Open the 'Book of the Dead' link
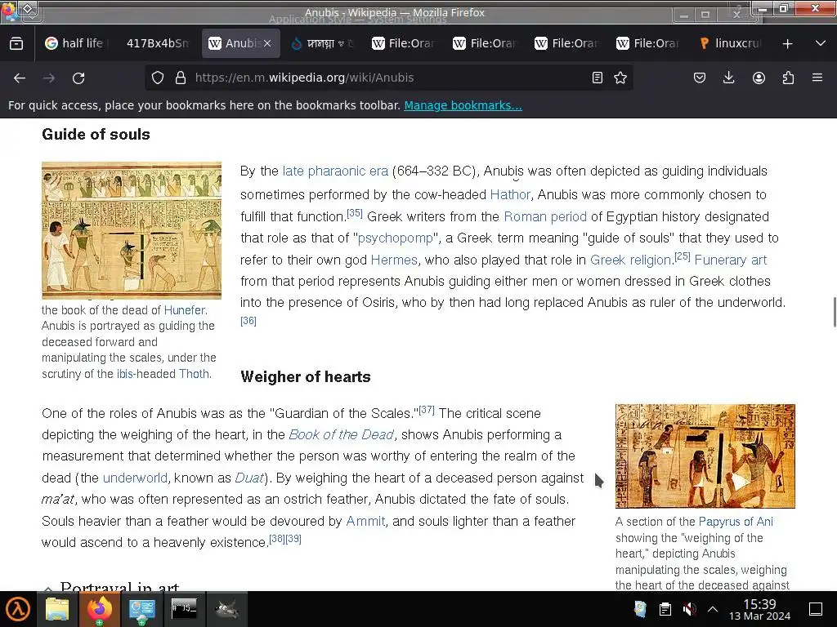 pos(341,434)
